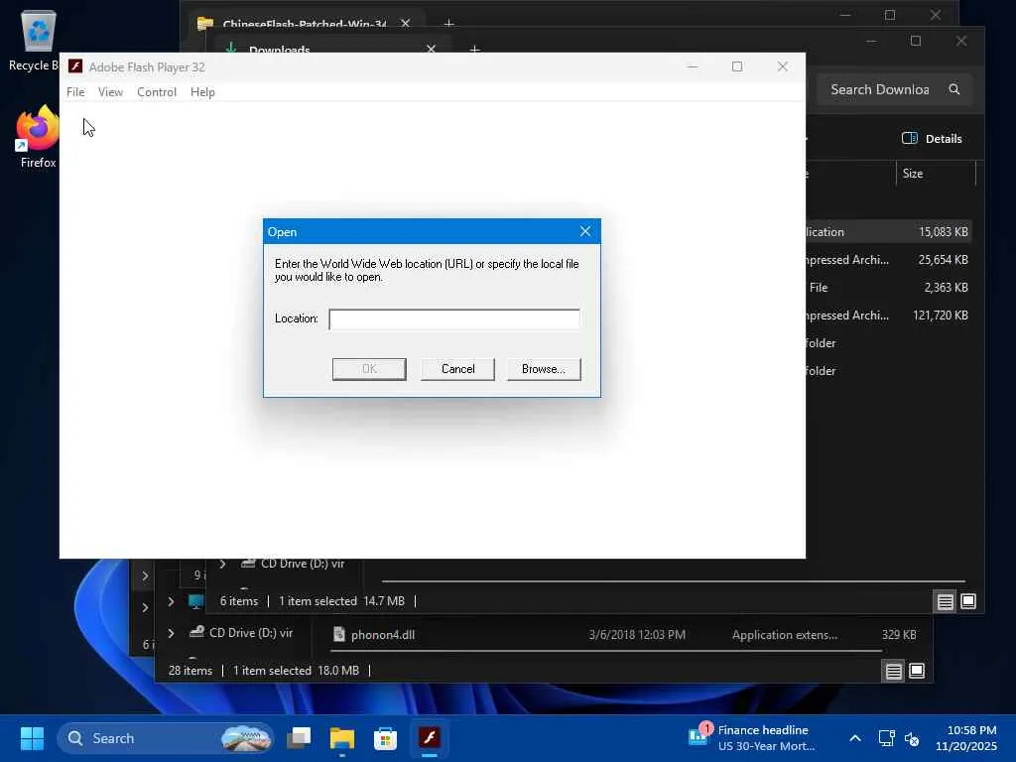Close the ChineseFlash-Patched-Win tab

pyautogui.click(x=405, y=24)
